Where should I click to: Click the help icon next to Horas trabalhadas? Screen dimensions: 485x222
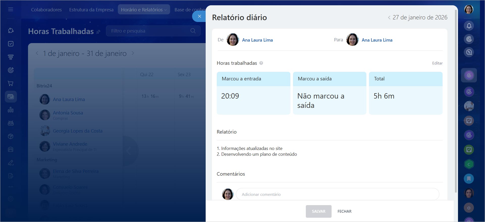pyautogui.click(x=261, y=63)
